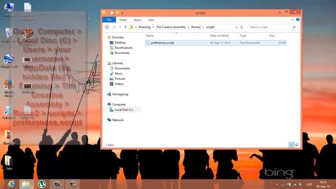Go up one folder level

point(125,27)
